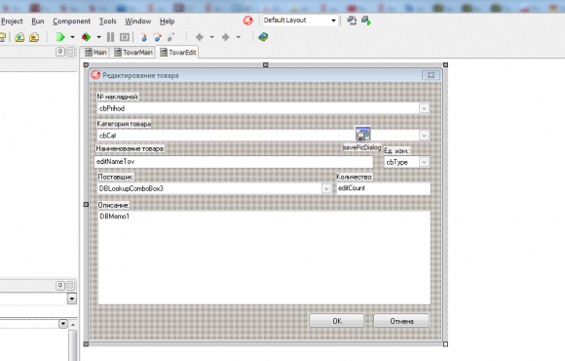Click the Back navigation arrow icon

pos(200,37)
